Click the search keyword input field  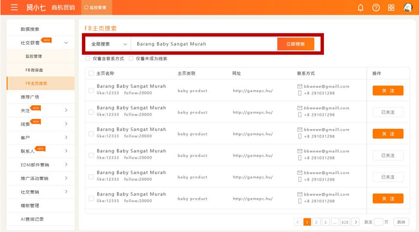(204, 44)
